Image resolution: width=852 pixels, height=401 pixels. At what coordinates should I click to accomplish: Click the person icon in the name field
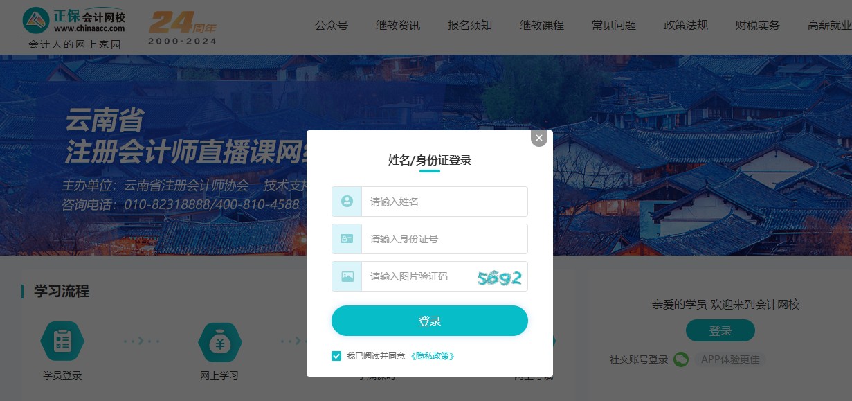pos(346,202)
